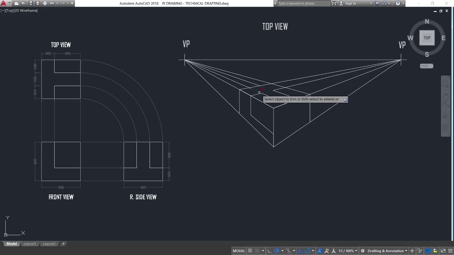The height and width of the screenshot is (255, 454).
Task: Open the Autodesk App Store cart
Action: pos(377,3)
